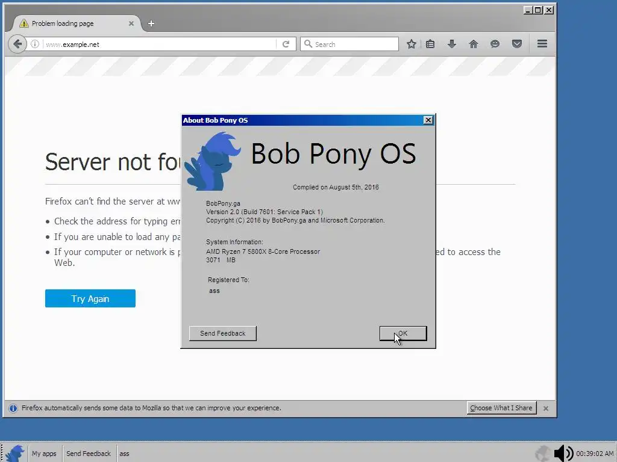The width and height of the screenshot is (617, 462).
Task: Minimize the Firefox window
Action: tap(528, 10)
